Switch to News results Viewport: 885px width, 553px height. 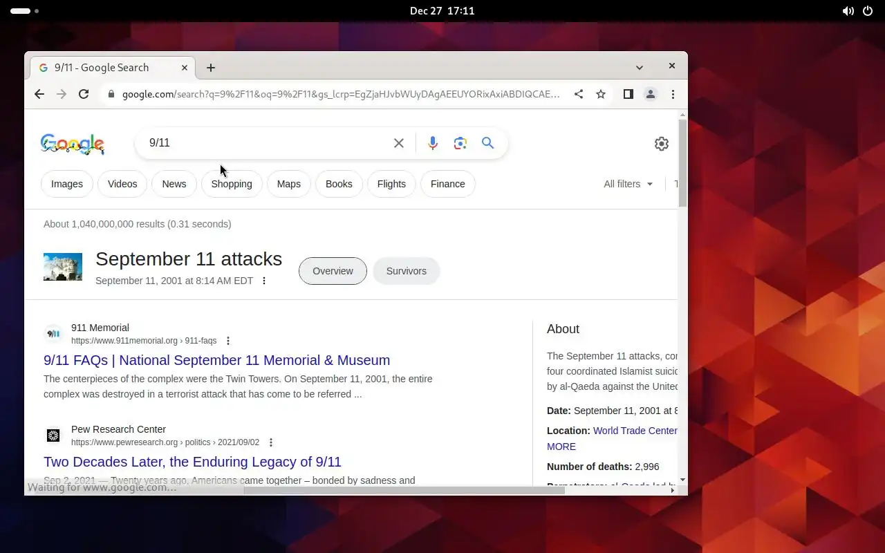tap(174, 184)
